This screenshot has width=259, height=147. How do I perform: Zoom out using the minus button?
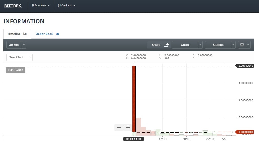[119, 128]
